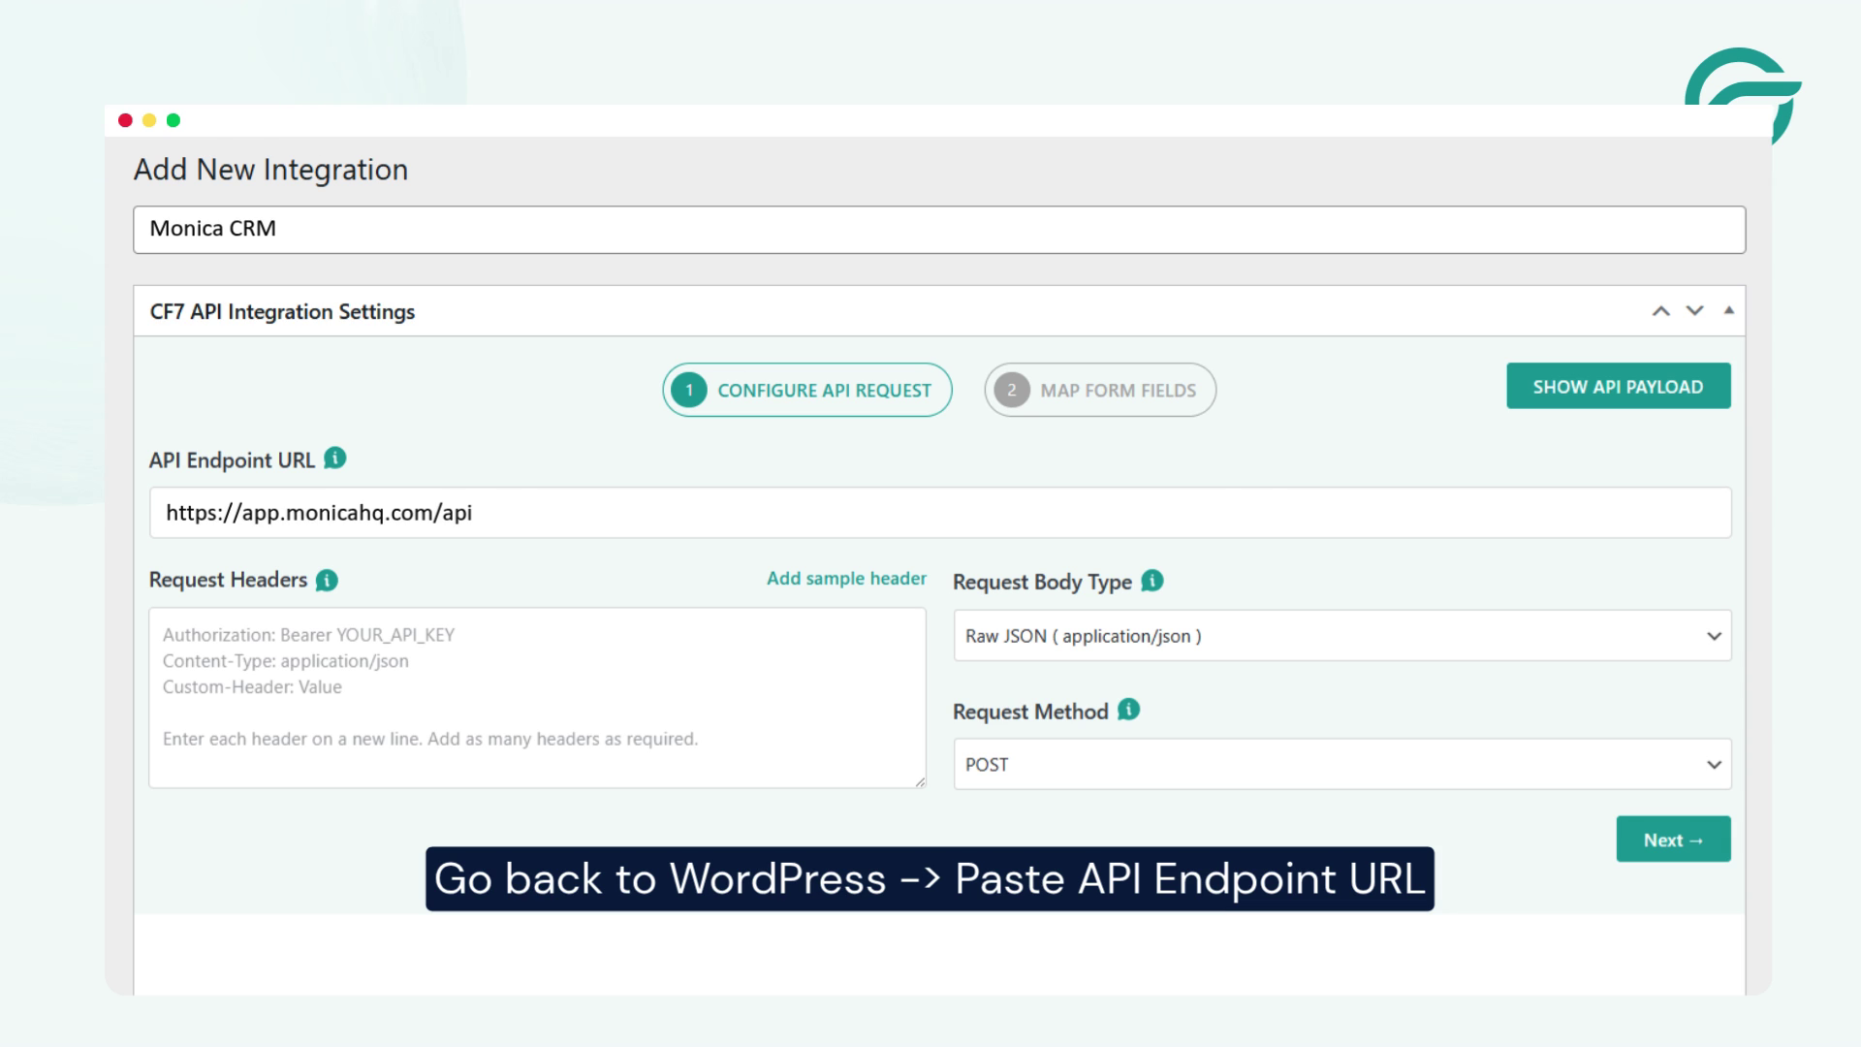Click the API Endpoint URL info icon

pos(335,459)
